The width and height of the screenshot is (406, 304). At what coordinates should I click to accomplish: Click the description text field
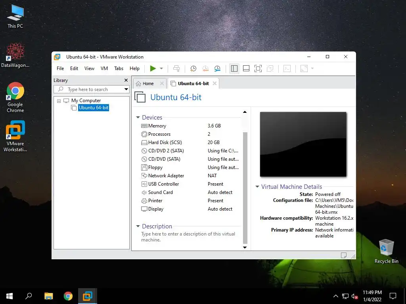pyautogui.click(x=188, y=237)
